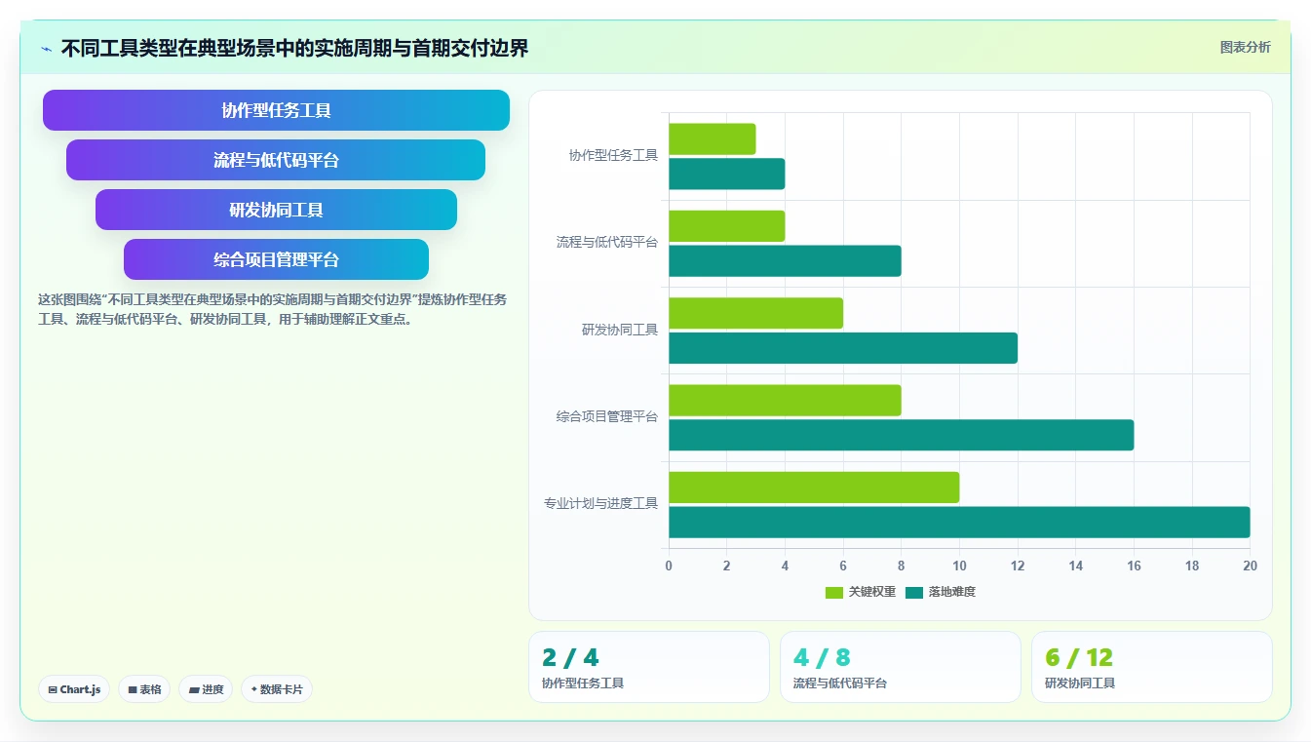The height and width of the screenshot is (742, 1311).
Task: Click the 关键权重 bar for 综合项目管理平台
Action: [785, 400]
